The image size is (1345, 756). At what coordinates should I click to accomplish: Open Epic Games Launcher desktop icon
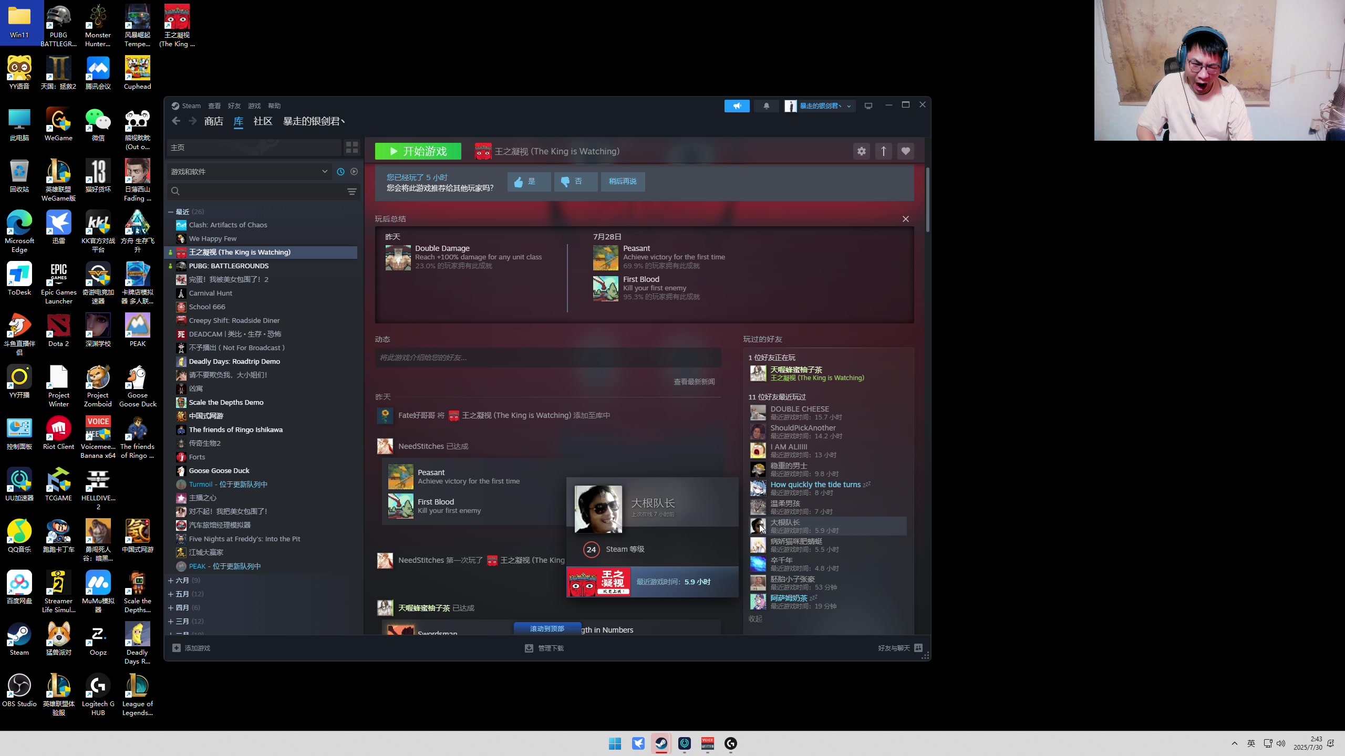click(58, 283)
